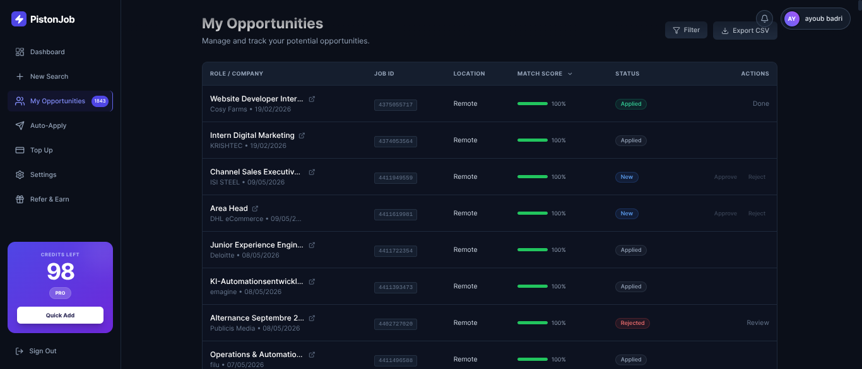Click New status badge for ISI STEEL row
Image resolution: width=862 pixels, height=369 pixels.
pos(627,177)
